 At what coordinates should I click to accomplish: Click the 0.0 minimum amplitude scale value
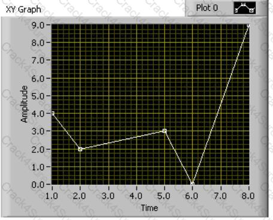point(38,185)
